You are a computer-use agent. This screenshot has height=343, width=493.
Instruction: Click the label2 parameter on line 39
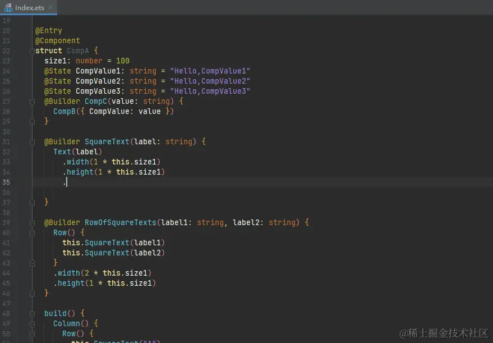(246, 222)
